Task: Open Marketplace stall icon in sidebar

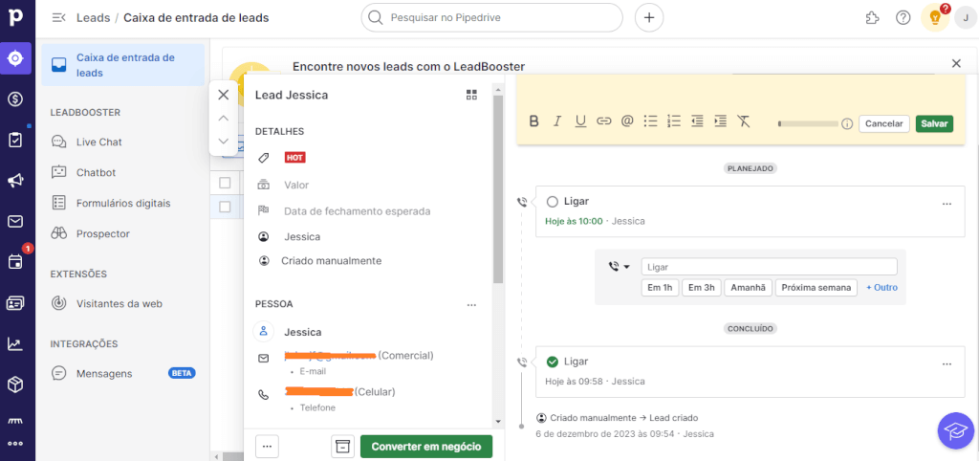Action: coord(15,422)
